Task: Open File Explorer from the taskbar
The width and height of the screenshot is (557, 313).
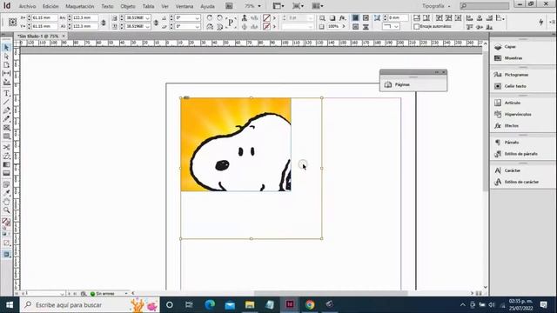Action: coord(250,305)
